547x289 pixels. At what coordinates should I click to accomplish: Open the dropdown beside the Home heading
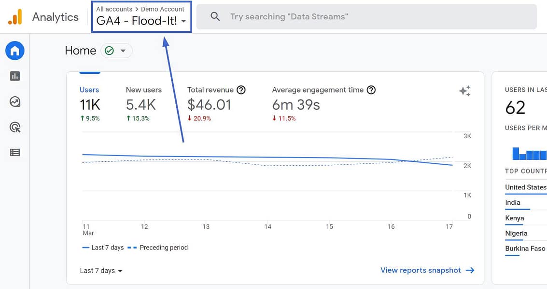coord(124,51)
